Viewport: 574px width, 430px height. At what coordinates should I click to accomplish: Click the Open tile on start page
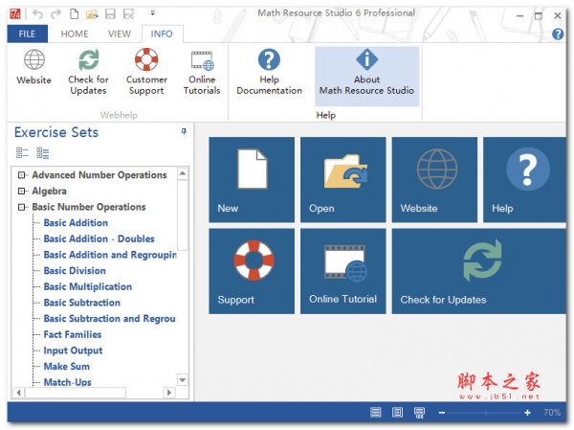[x=343, y=180]
